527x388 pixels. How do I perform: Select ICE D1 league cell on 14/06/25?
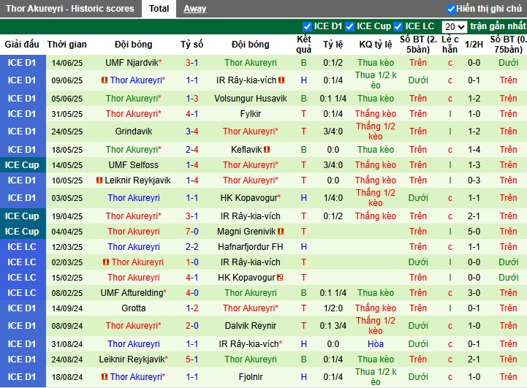point(22,63)
